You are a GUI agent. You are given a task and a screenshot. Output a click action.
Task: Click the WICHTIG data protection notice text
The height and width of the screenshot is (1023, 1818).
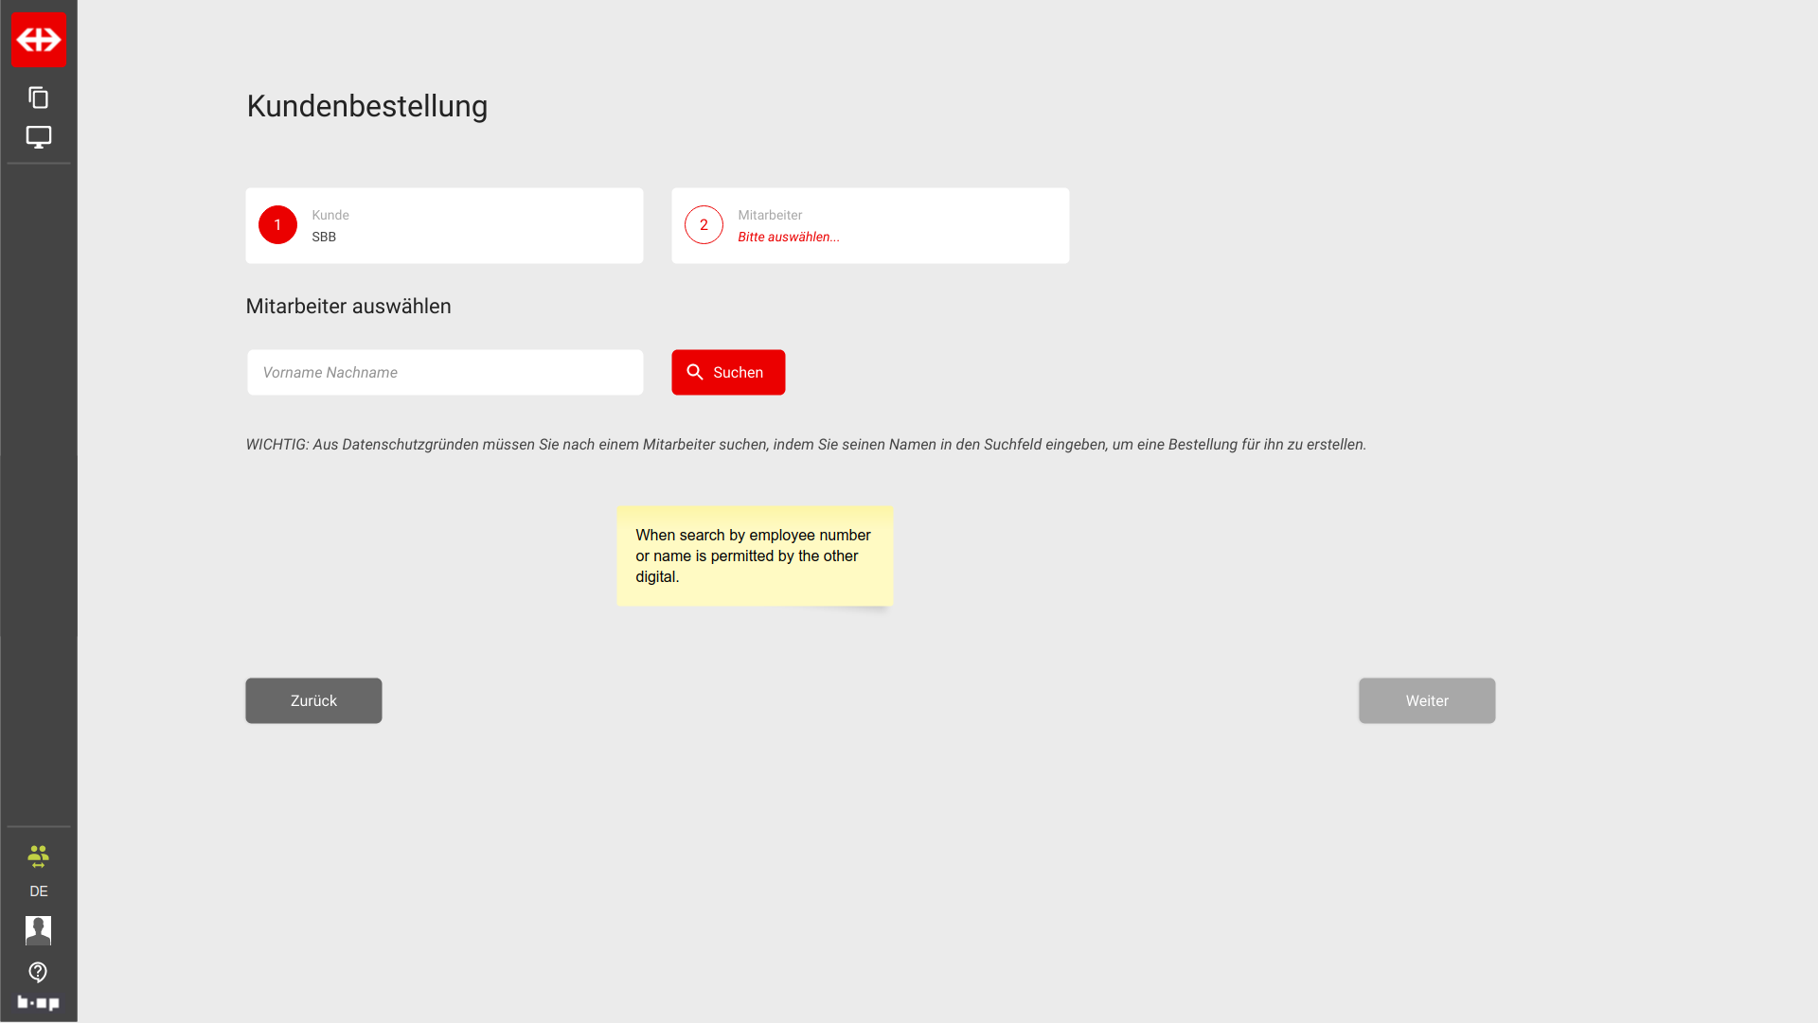pyautogui.click(x=805, y=445)
